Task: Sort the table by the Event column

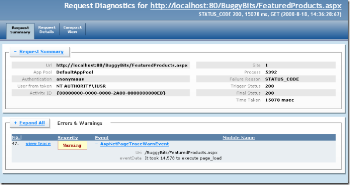Action: click(x=102, y=138)
